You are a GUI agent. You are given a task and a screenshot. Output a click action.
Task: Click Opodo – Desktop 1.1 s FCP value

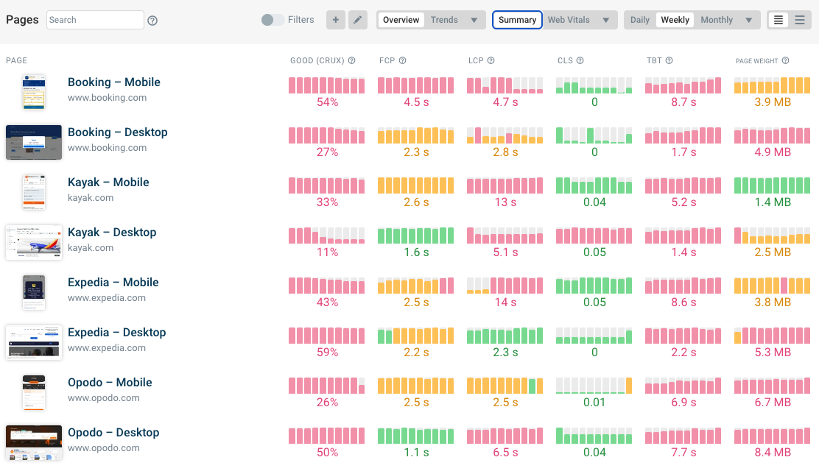[416, 453]
